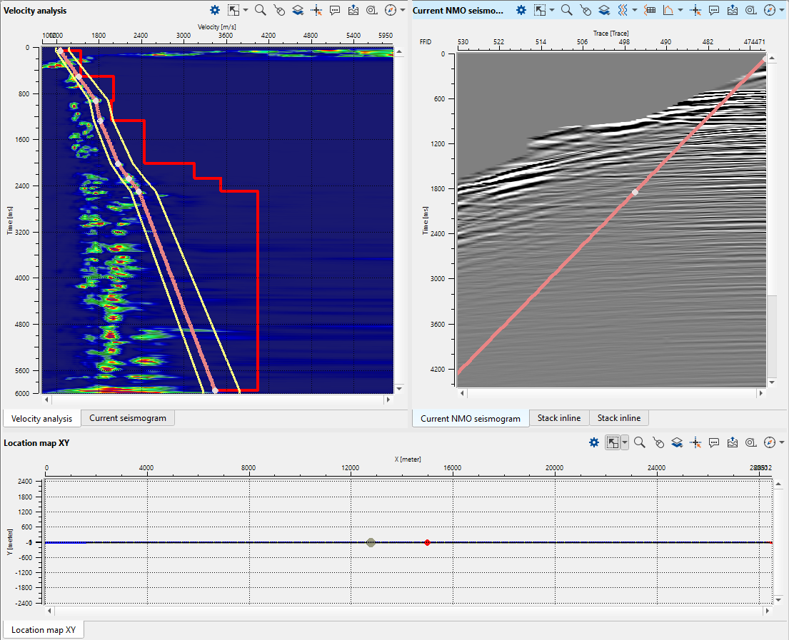
Task: Expand selection mode dropdown in Velocity analysis toolbar
Action: pyautogui.click(x=246, y=10)
